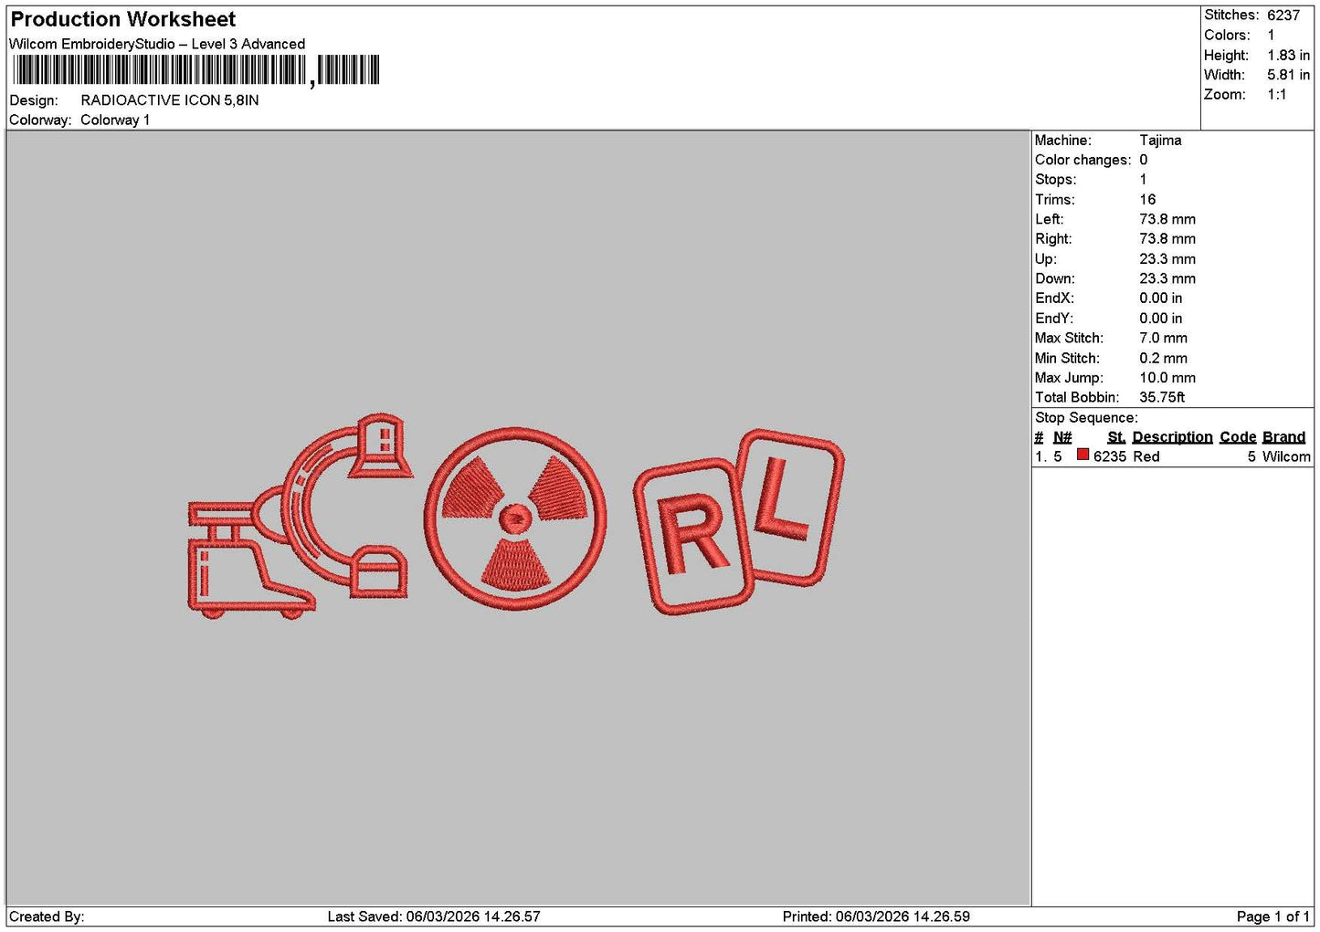Click the 'Page 1 of 1' indicator

coord(1273,916)
